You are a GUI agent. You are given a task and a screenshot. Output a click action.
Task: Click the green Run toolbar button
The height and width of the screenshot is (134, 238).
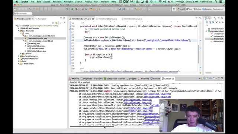72,9
